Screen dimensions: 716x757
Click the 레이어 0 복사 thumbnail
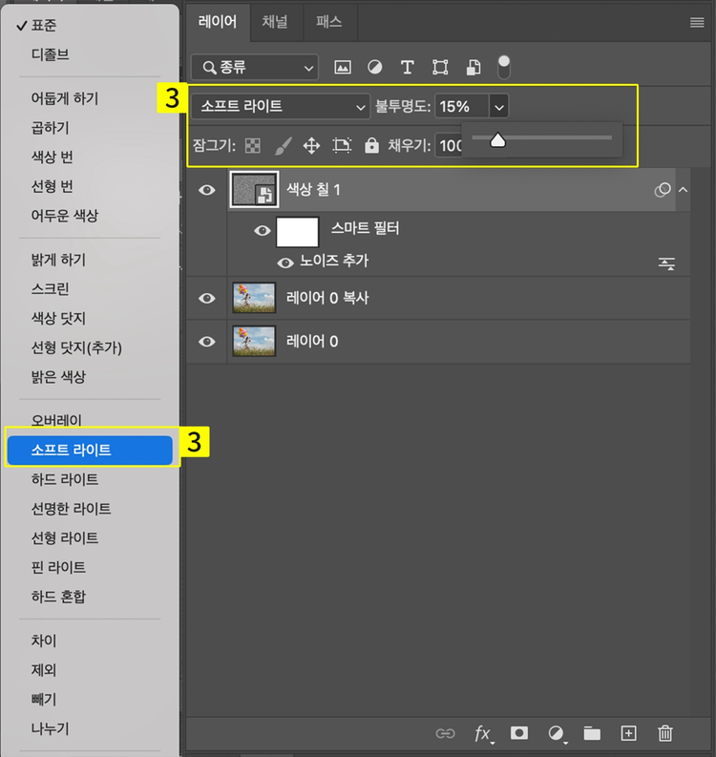coord(254,299)
